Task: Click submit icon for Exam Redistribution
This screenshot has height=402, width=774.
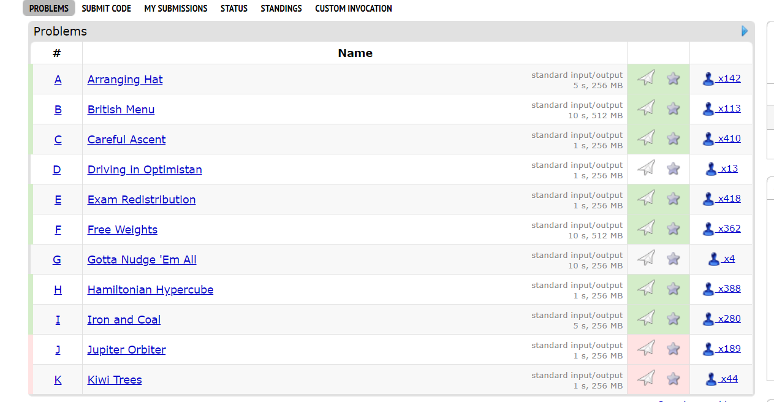Action: pyautogui.click(x=646, y=198)
